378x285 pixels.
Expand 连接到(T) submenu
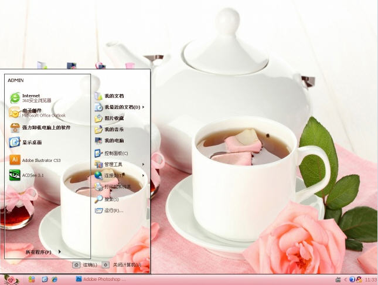click(x=120, y=175)
